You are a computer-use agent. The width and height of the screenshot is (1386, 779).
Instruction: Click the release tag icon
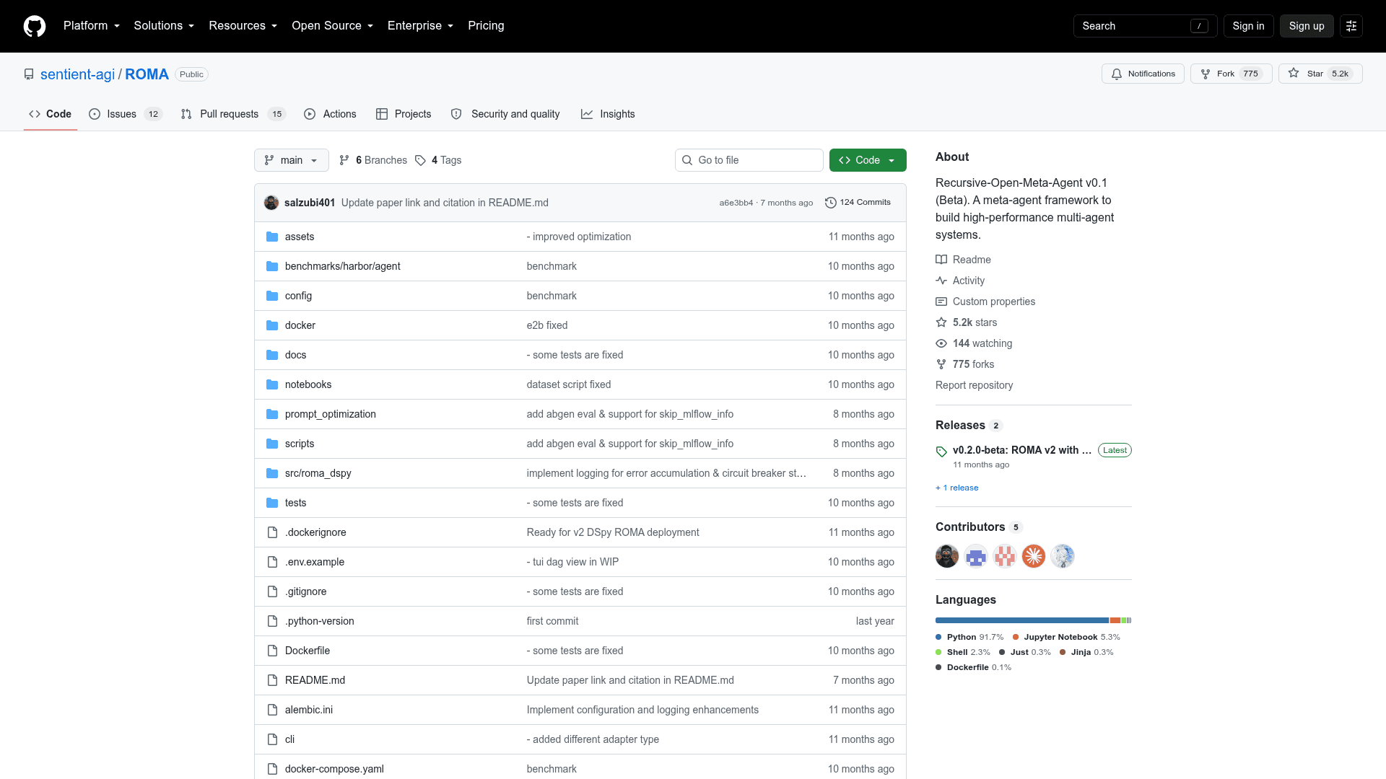point(941,452)
